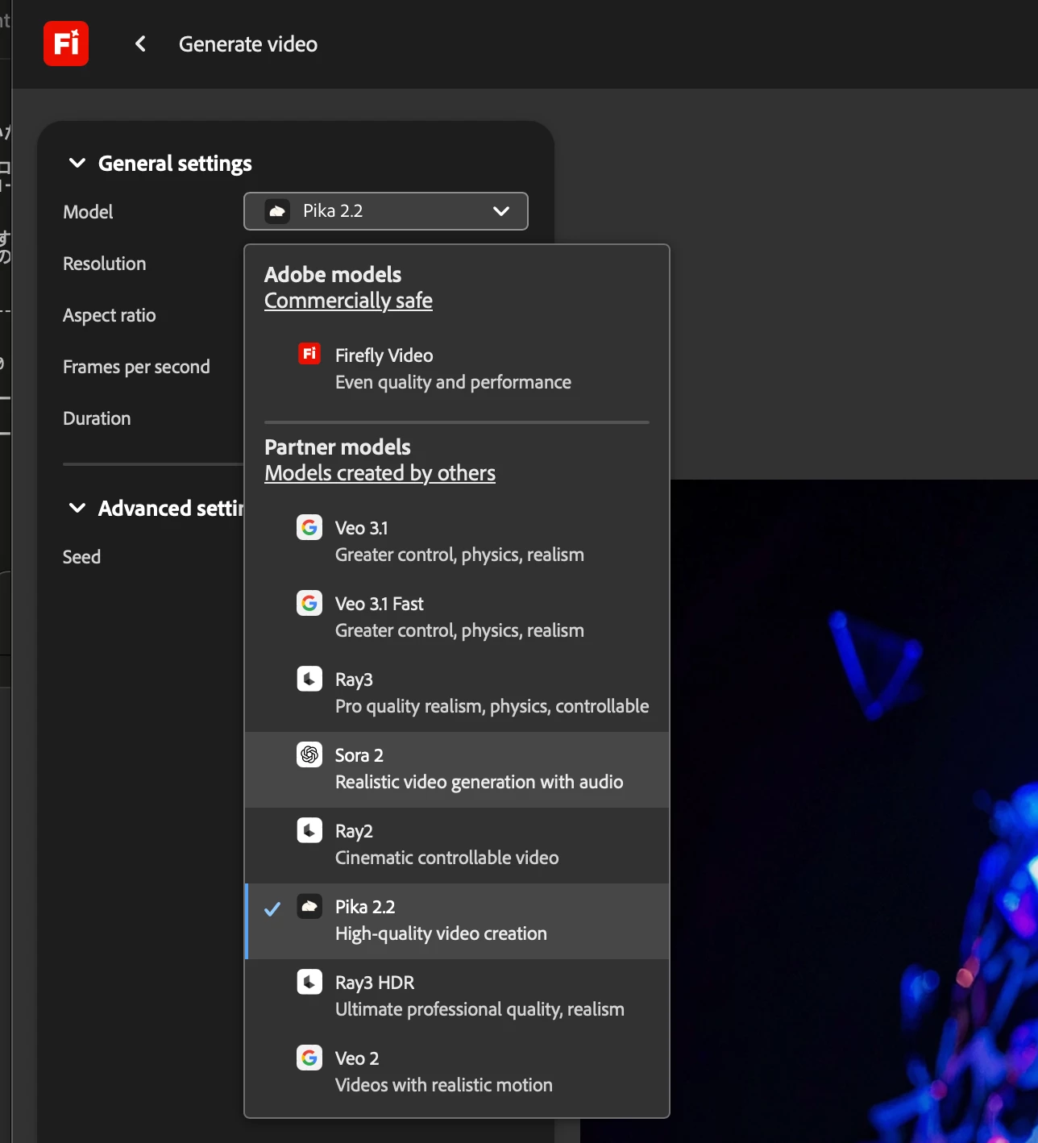
Task: Click the Firefly Video model icon
Action: (x=309, y=354)
